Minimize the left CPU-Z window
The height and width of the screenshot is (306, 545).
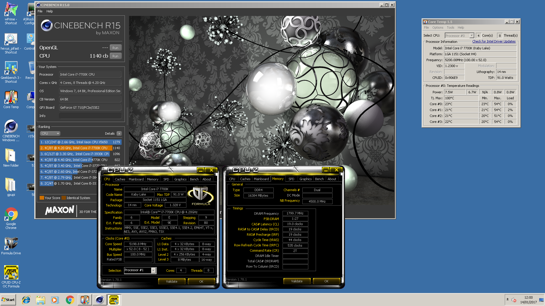[201, 170]
